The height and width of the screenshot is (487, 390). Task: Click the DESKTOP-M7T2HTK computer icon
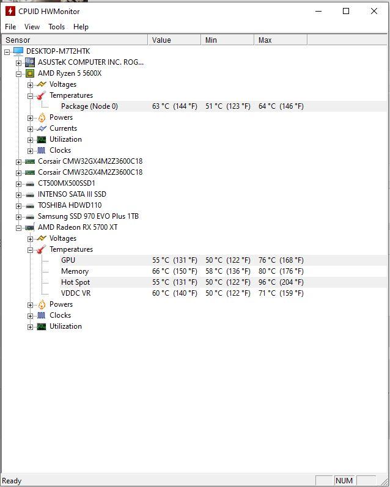pyautogui.click(x=18, y=51)
